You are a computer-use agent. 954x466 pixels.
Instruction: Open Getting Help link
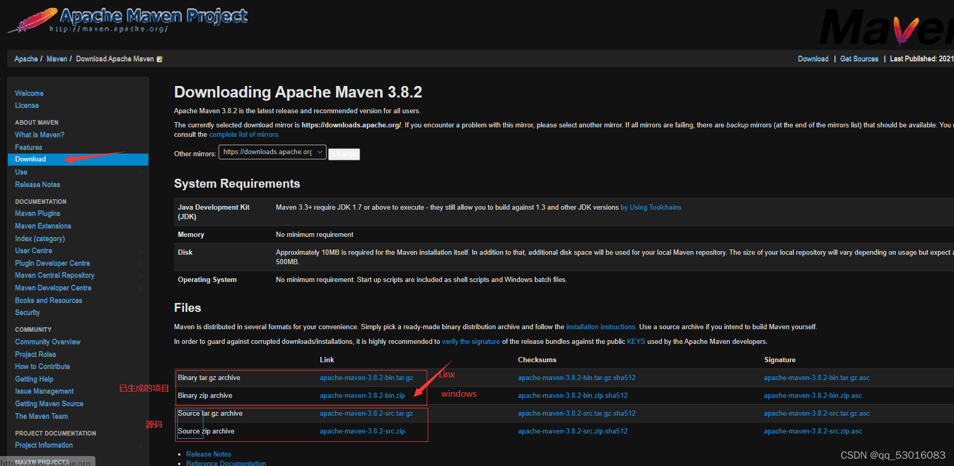pos(34,379)
